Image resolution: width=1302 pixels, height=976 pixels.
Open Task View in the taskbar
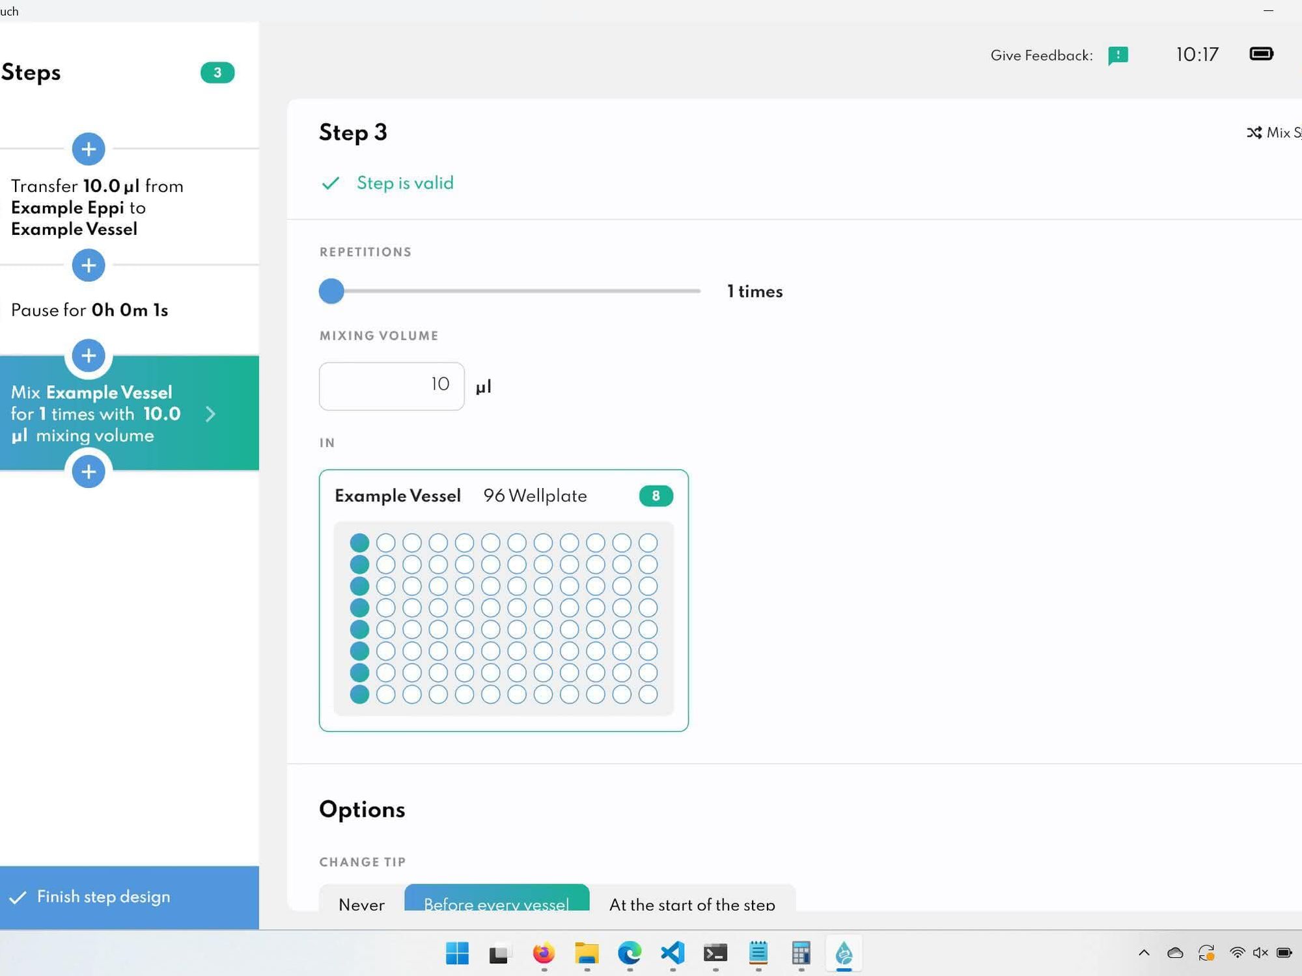coord(499,954)
